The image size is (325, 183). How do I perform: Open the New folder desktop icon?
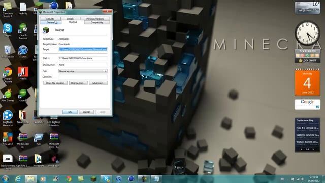[x=23, y=117]
